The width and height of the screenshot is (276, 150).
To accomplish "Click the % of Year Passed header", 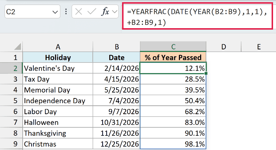I will click(173, 57).
